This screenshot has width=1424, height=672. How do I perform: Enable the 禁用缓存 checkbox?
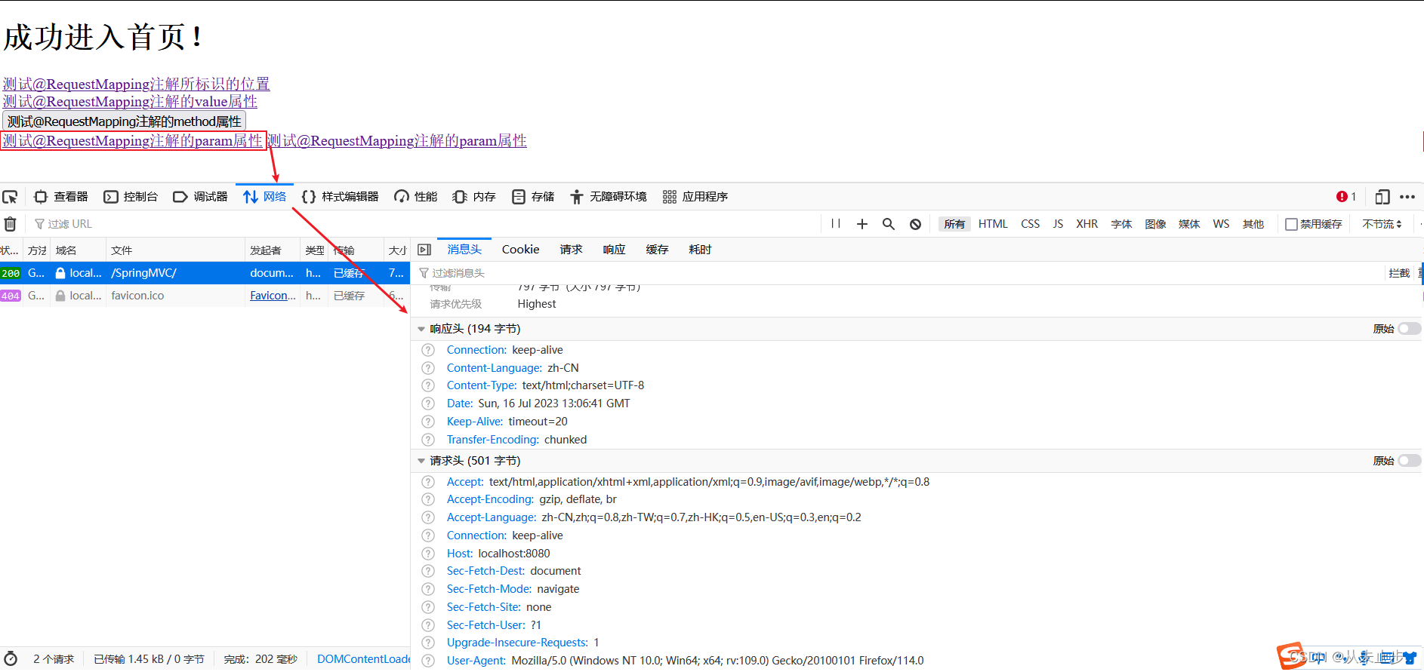(1291, 224)
